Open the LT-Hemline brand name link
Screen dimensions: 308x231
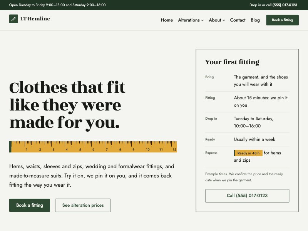click(35, 18)
